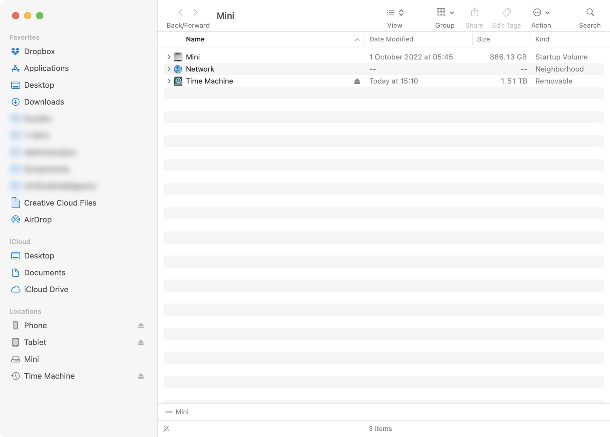Expand the Time Machine volume row
610x437 pixels.
tap(169, 81)
